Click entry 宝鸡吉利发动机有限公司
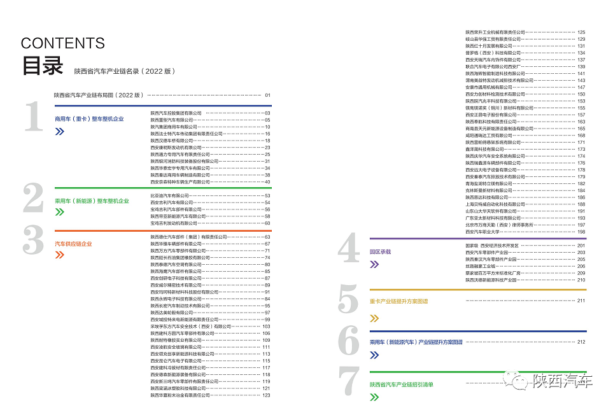 pyautogui.click(x=174, y=223)
